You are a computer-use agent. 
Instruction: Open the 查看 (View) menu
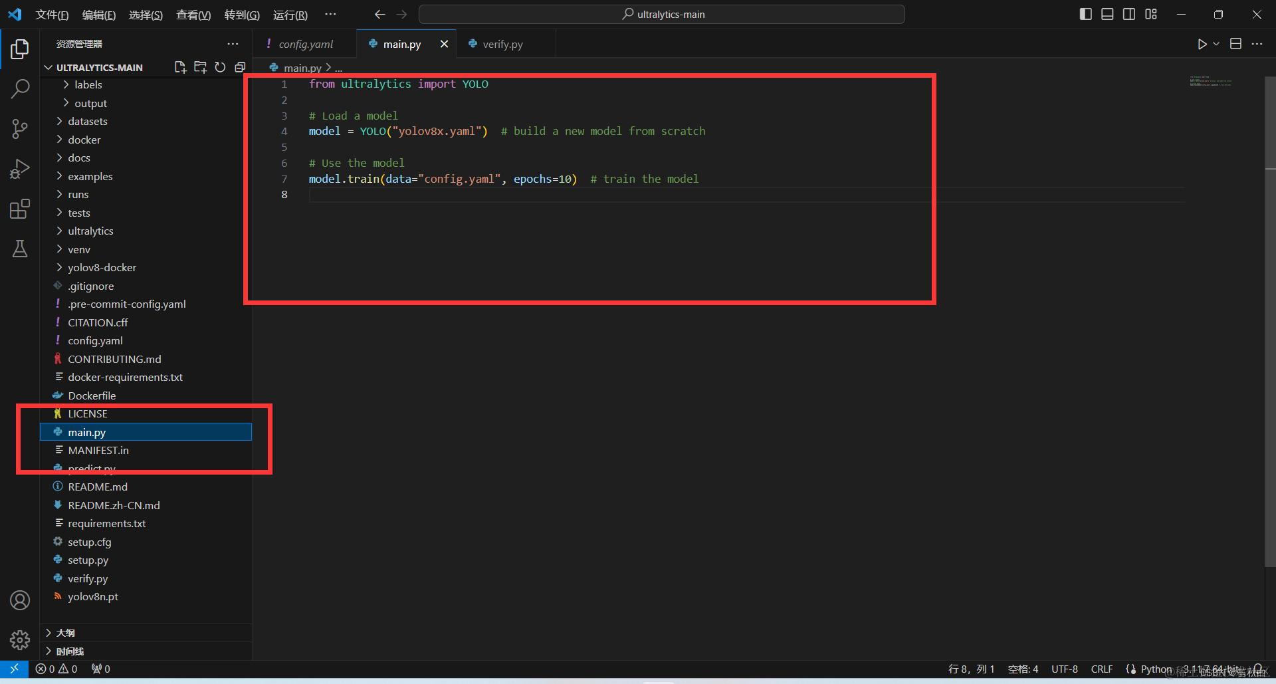tap(193, 15)
